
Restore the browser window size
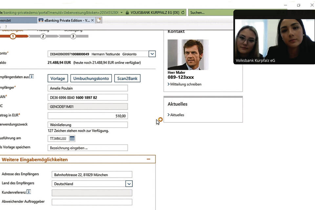click(x=299, y=5)
